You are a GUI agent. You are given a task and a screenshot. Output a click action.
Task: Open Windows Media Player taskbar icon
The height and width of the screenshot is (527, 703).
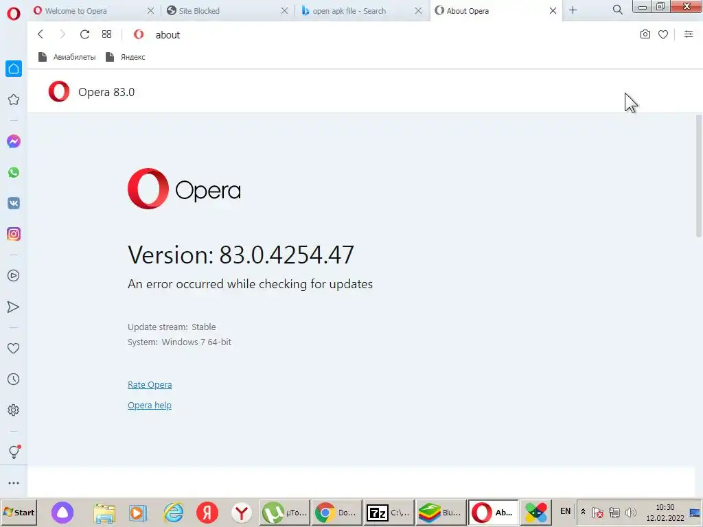click(138, 513)
